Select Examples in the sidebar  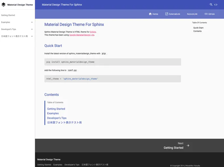click(x=6, y=22)
